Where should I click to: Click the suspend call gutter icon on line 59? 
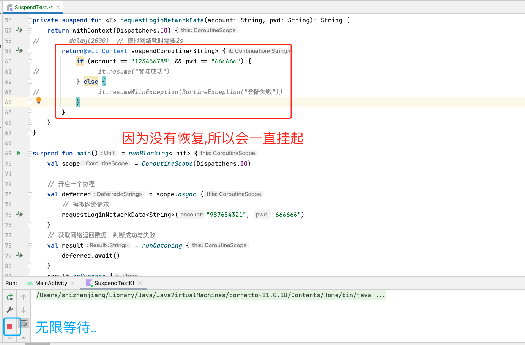tap(19, 51)
